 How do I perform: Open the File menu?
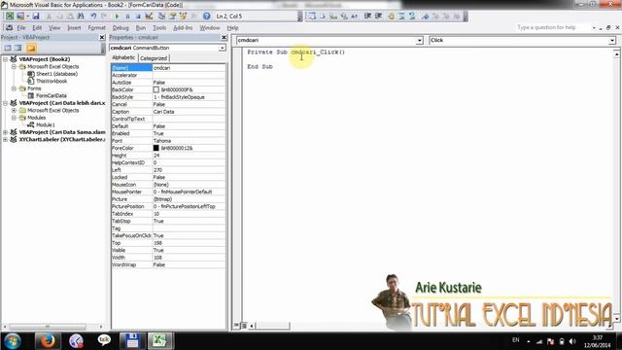21,28
